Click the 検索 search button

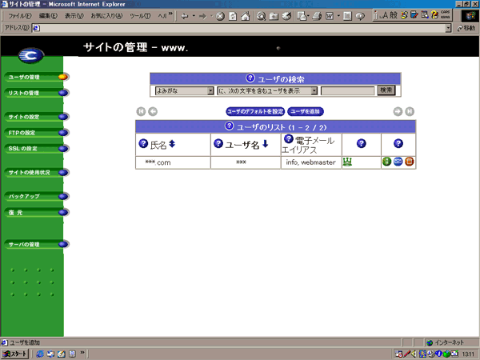coord(386,90)
